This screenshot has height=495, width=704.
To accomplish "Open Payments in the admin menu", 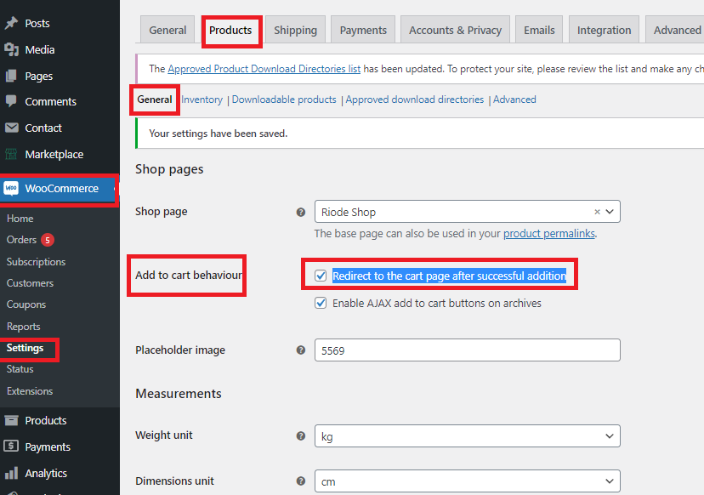I will click(48, 447).
